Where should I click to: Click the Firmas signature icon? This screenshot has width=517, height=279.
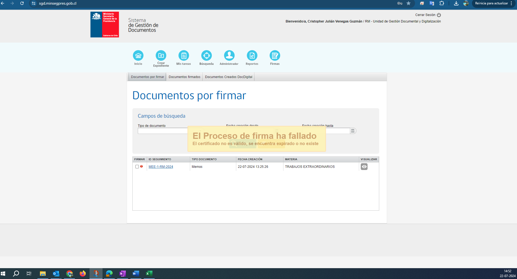275,56
